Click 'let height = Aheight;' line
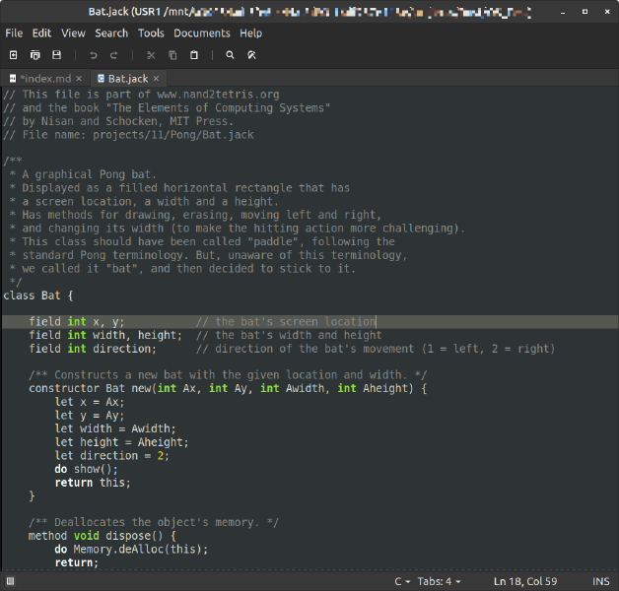619x591 pixels. 121,442
